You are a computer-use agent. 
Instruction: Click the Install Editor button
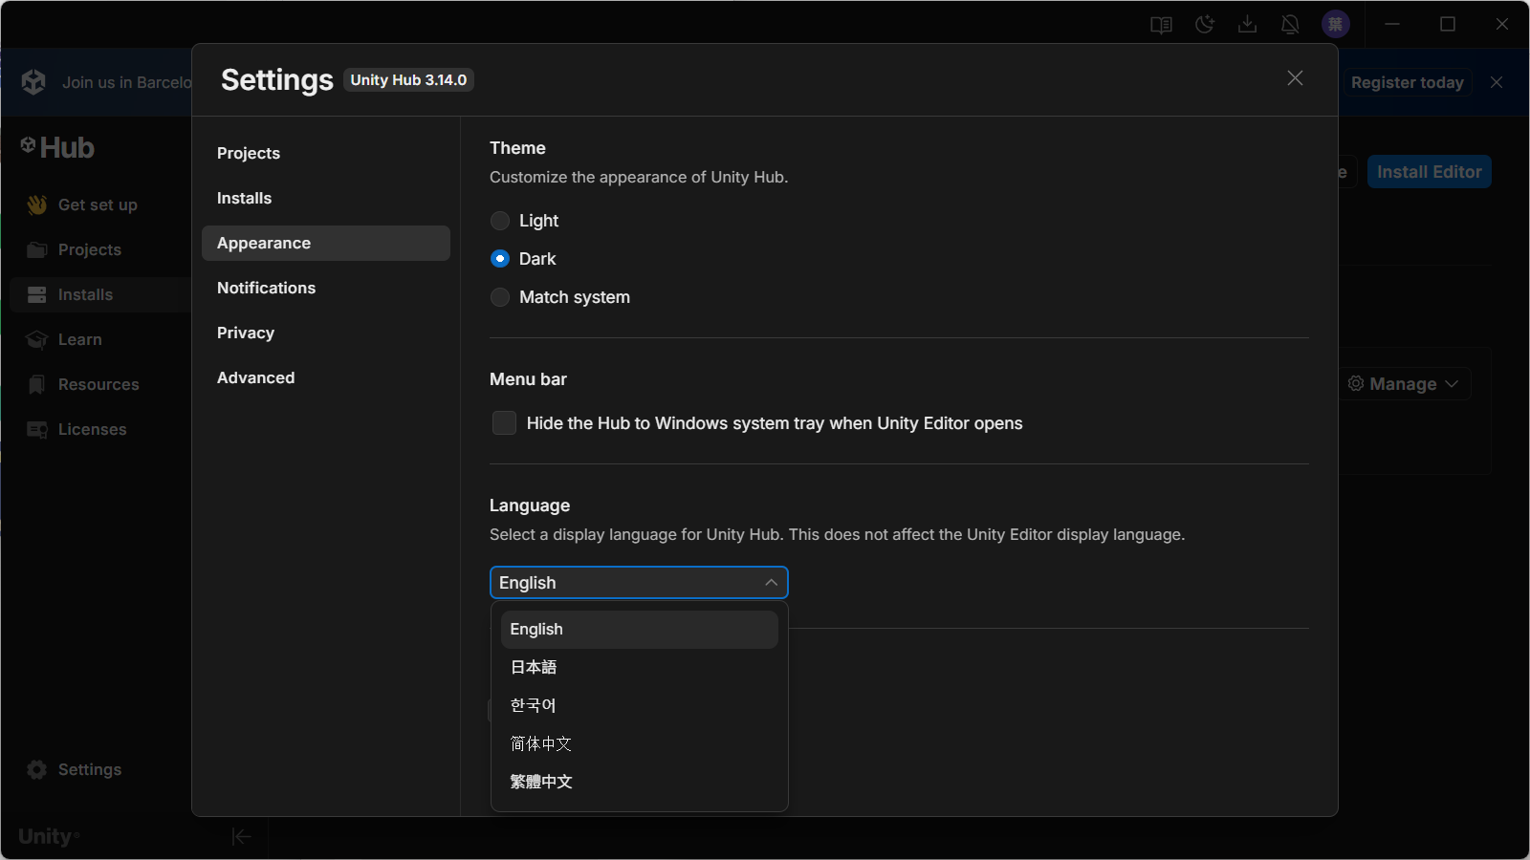click(x=1430, y=172)
